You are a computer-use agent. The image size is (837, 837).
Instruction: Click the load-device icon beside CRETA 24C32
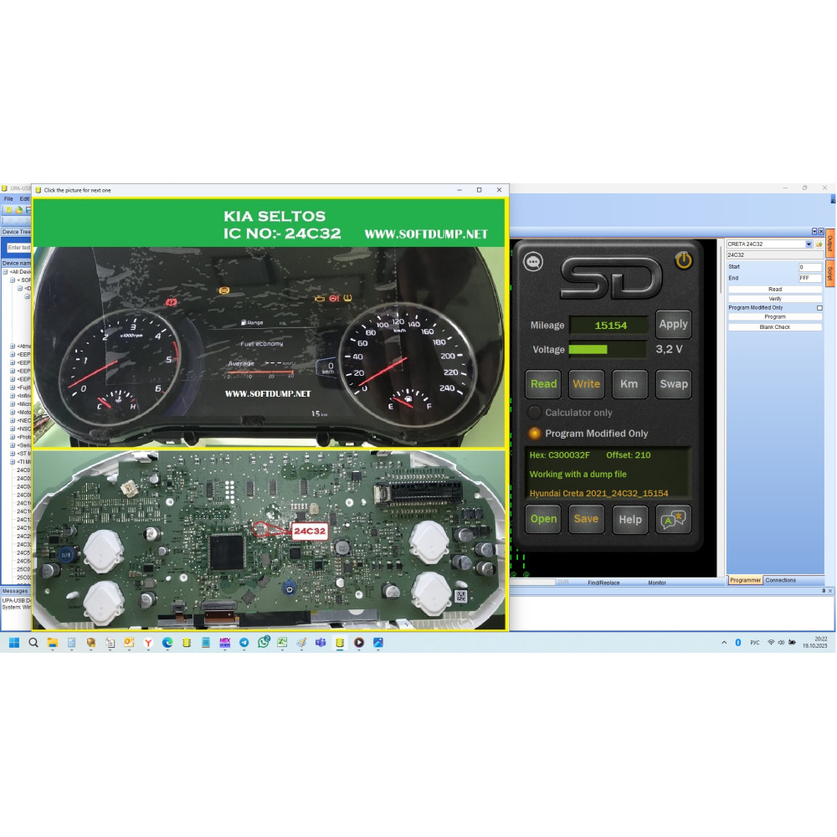819,244
